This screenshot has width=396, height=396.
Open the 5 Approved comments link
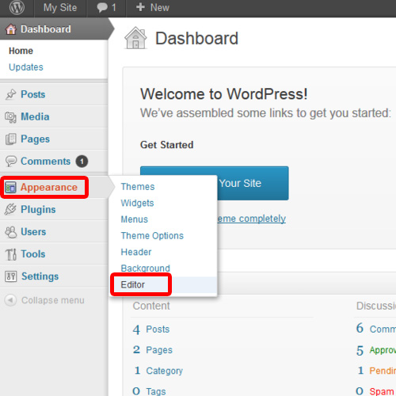pyautogui.click(x=376, y=350)
